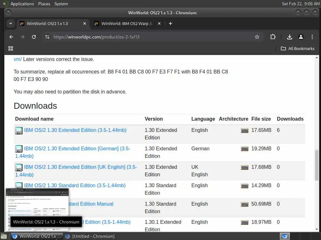Click floppy icon for English Extended Edition

18,130
